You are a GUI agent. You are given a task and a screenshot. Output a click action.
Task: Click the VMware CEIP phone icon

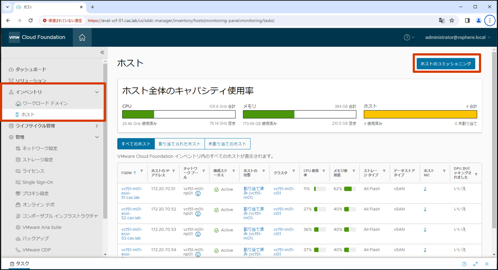18,250
